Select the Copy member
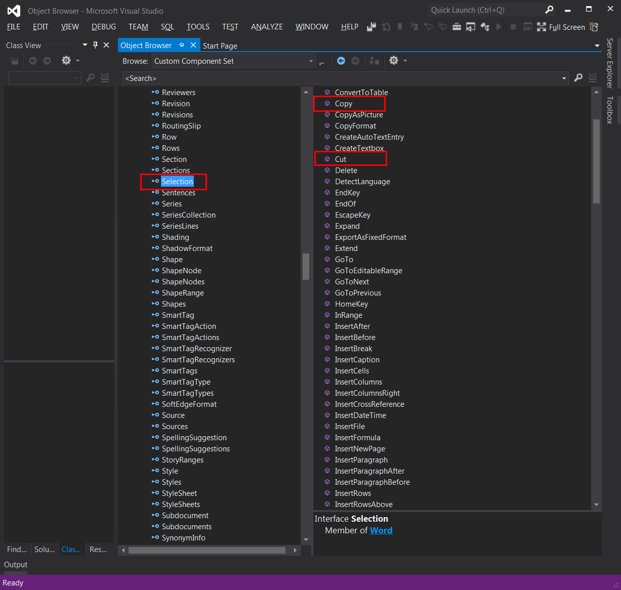The height and width of the screenshot is (590, 621). pyautogui.click(x=343, y=104)
